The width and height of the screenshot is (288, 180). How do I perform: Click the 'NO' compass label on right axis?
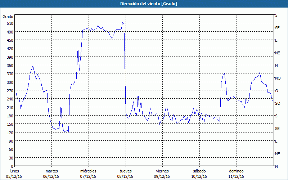click(x=278, y=78)
